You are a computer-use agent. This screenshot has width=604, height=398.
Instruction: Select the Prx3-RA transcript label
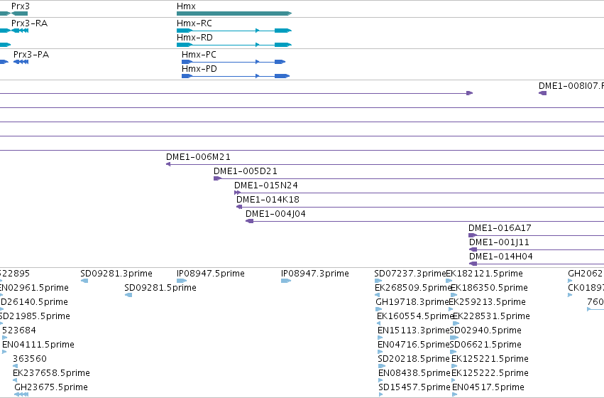30,23
